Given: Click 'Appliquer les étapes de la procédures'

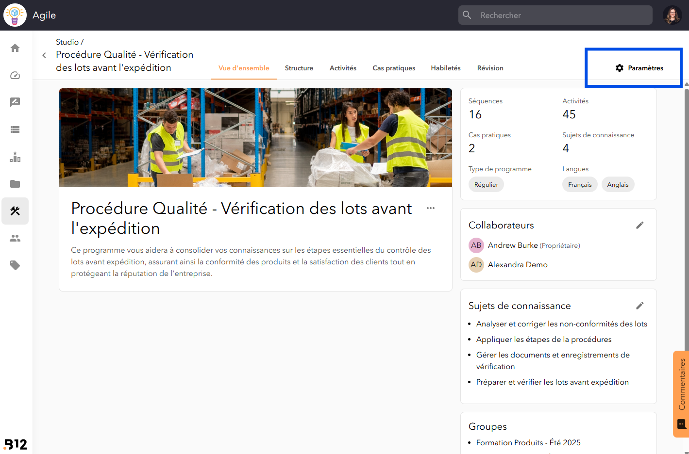Looking at the screenshot, I should click(x=544, y=340).
